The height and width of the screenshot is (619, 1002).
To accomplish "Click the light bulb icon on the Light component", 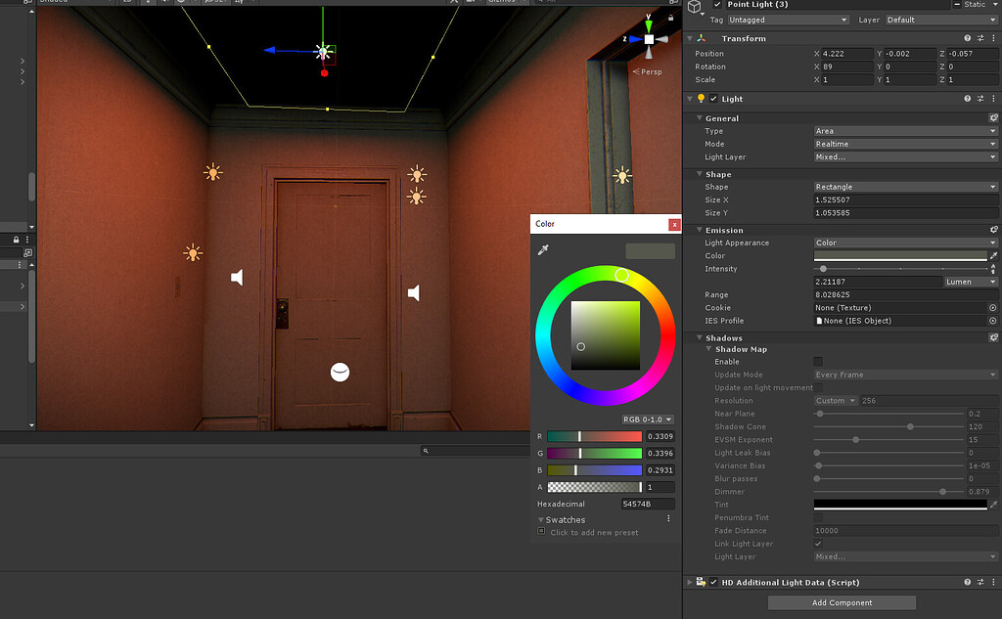I will [x=699, y=98].
